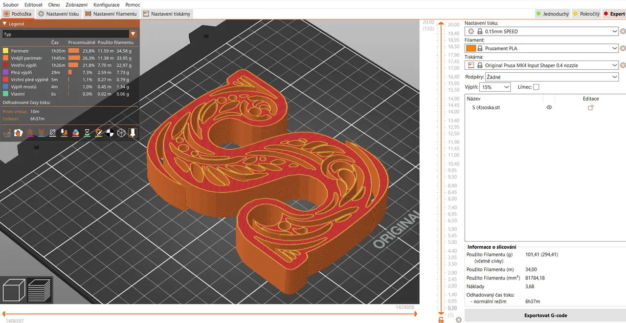
Task: Switch to Nastavení filamentu tab
Action: (111, 14)
